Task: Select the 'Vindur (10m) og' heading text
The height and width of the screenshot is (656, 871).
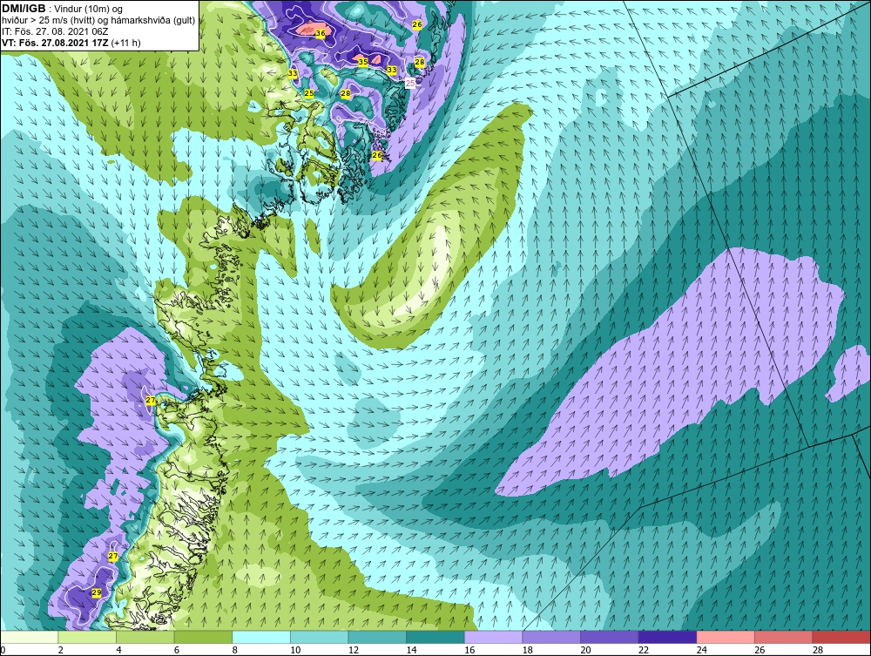Action: pos(88,9)
